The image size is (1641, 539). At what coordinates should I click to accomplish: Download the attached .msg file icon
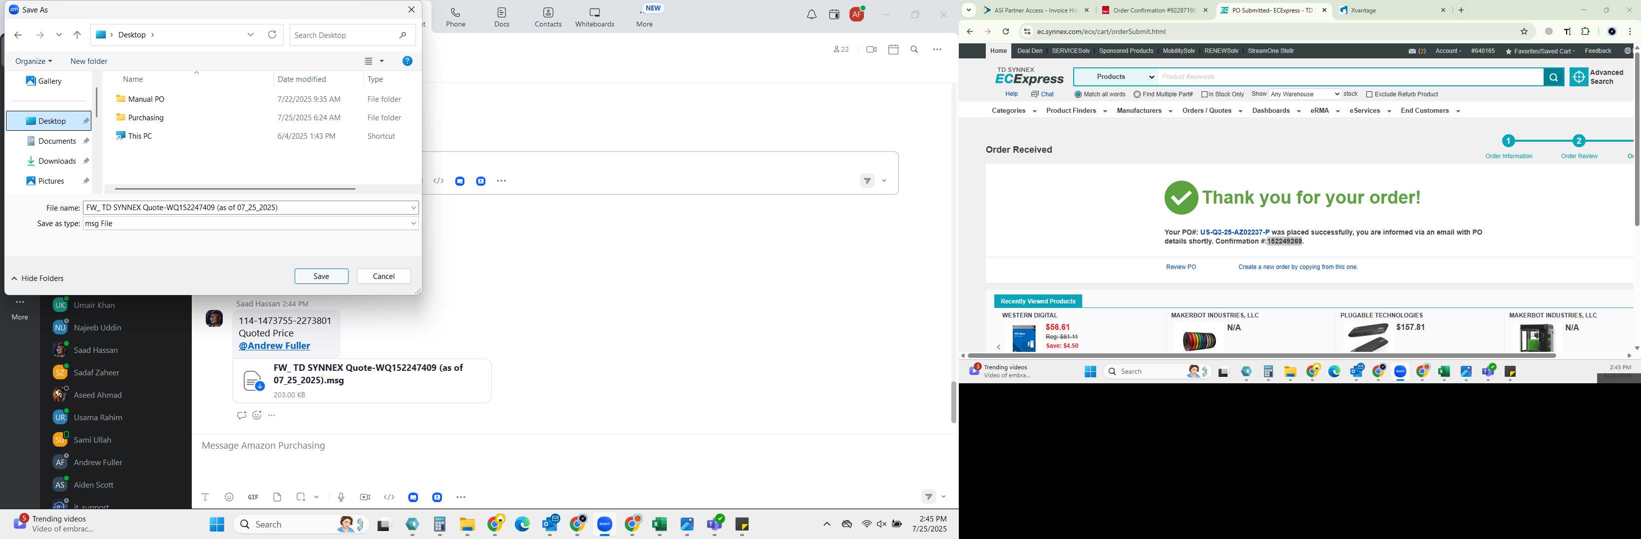[253, 381]
